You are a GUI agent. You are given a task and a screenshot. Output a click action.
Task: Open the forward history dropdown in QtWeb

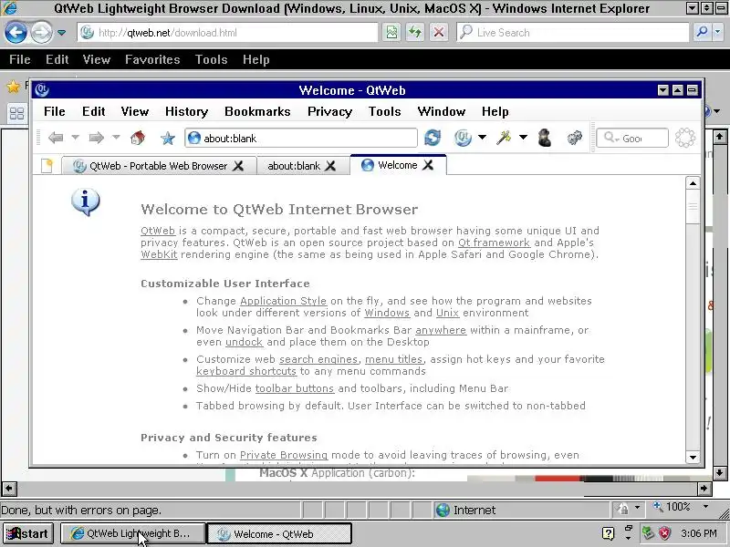pos(116,138)
